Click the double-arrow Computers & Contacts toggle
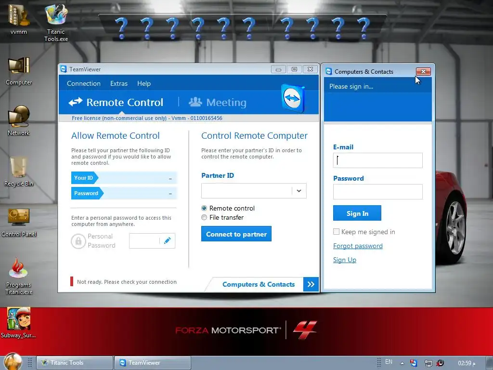The width and height of the screenshot is (493, 370). [x=311, y=284]
